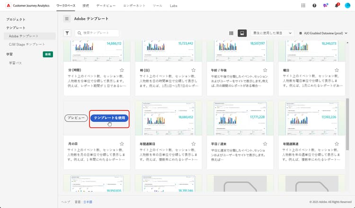Open the apps grid switcher
The height and width of the screenshot is (208, 355).
pyautogui.click(x=303, y=6)
